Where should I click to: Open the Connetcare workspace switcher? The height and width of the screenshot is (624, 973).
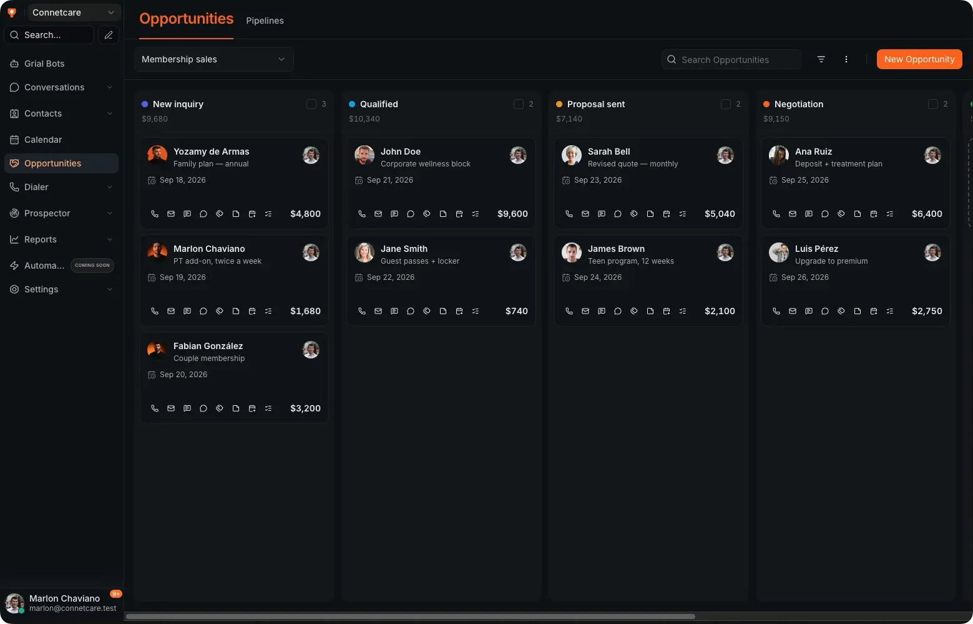pyautogui.click(x=74, y=12)
